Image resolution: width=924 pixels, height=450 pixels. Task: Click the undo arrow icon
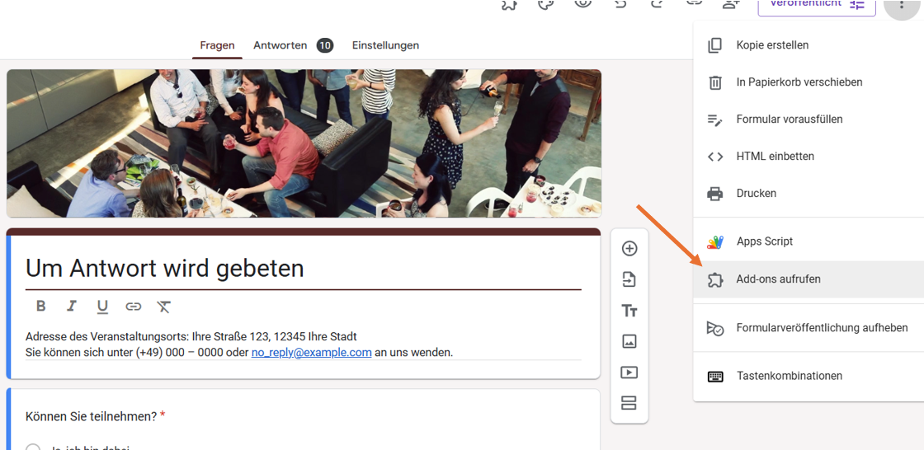620,3
